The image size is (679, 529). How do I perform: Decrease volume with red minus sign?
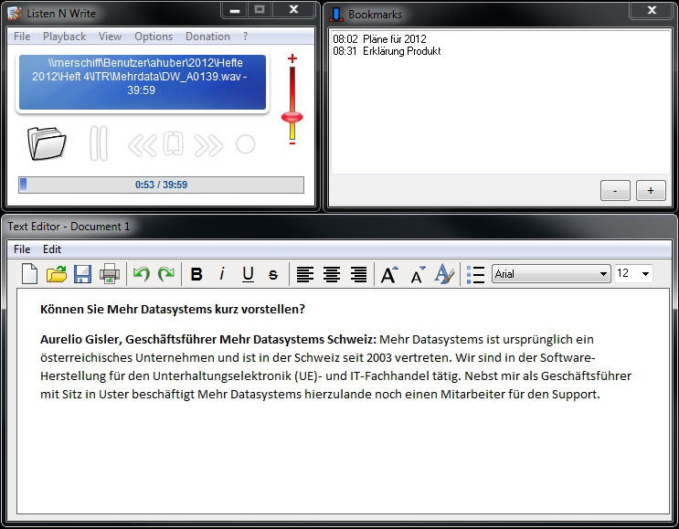(x=292, y=143)
